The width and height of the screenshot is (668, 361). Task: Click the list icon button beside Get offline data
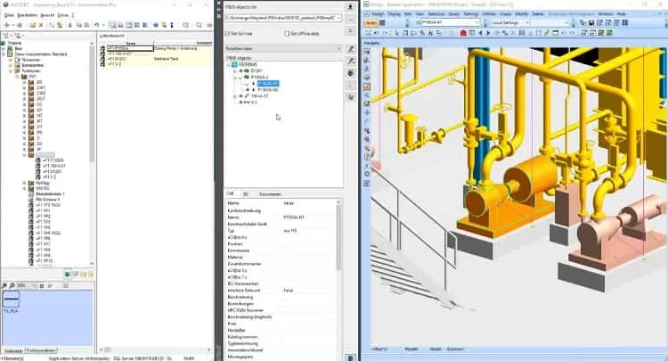click(x=351, y=31)
